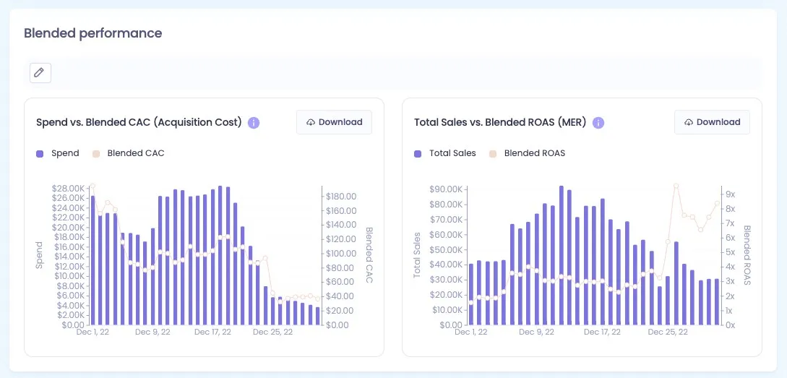Screen dimensions: 787x378
Task: Click the '$180.00' Blended CAC axis value
Action: (x=341, y=197)
